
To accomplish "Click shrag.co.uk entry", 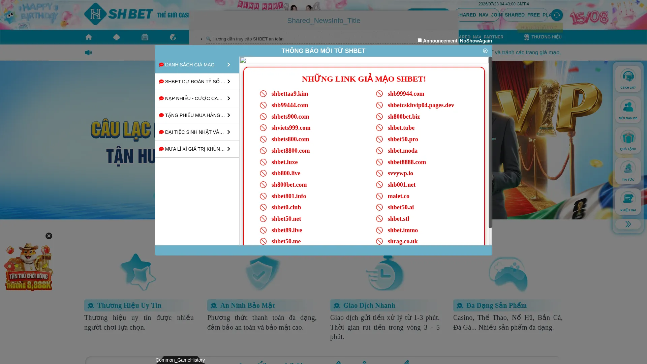I will 403,241.
